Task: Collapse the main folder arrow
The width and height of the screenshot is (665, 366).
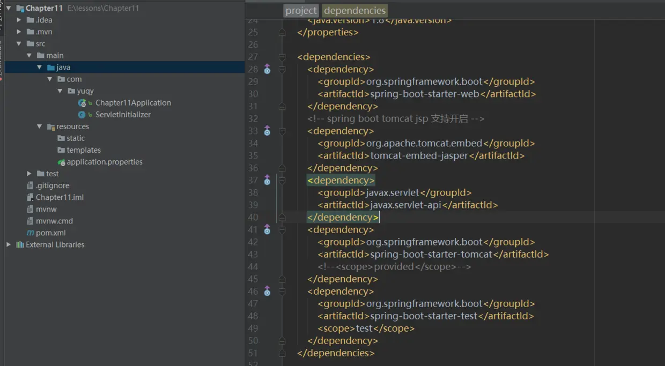Action: tap(29, 55)
